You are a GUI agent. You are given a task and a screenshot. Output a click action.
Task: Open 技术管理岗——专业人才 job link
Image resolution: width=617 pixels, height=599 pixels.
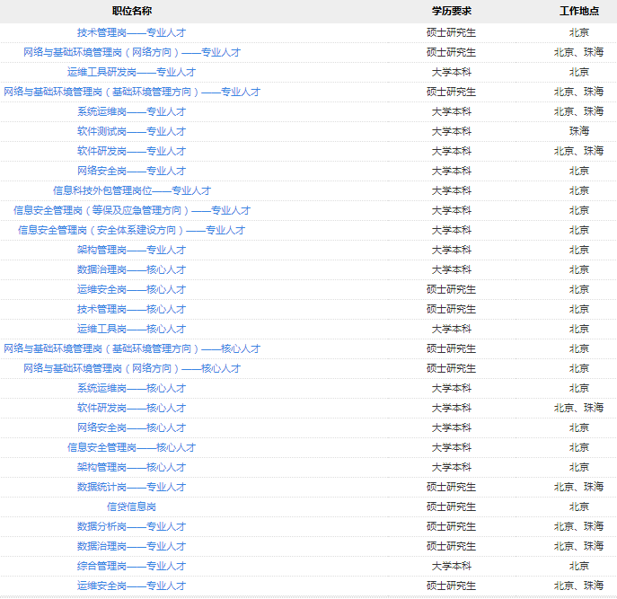point(131,32)
